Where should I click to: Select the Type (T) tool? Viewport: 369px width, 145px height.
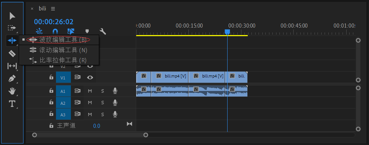pyautogui.click(x=12, y=104)
